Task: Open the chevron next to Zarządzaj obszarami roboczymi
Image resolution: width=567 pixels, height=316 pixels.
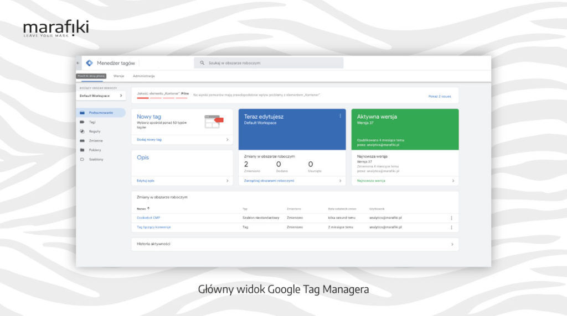Action: coord(341,181)
